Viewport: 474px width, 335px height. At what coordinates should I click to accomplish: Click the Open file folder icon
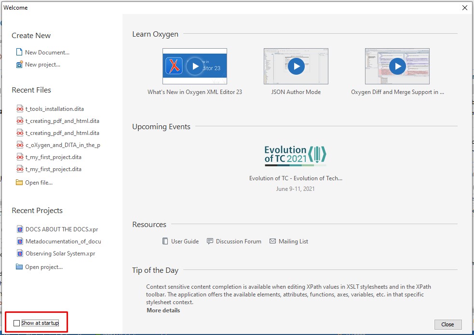pos(19,182)
